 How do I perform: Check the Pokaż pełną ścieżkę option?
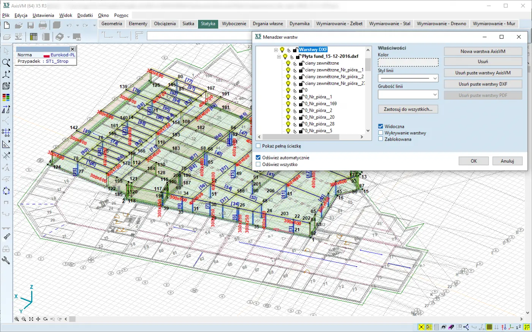point(258,146)
